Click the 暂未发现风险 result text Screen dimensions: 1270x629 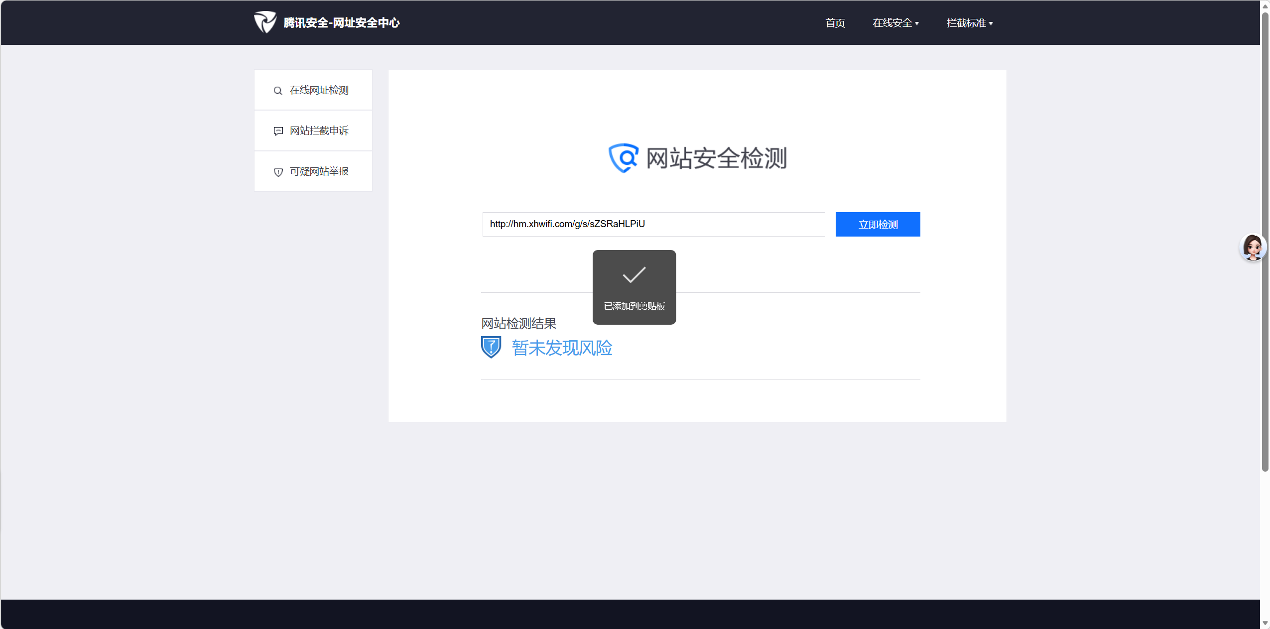pyautogui.click(x=562, y=348)
